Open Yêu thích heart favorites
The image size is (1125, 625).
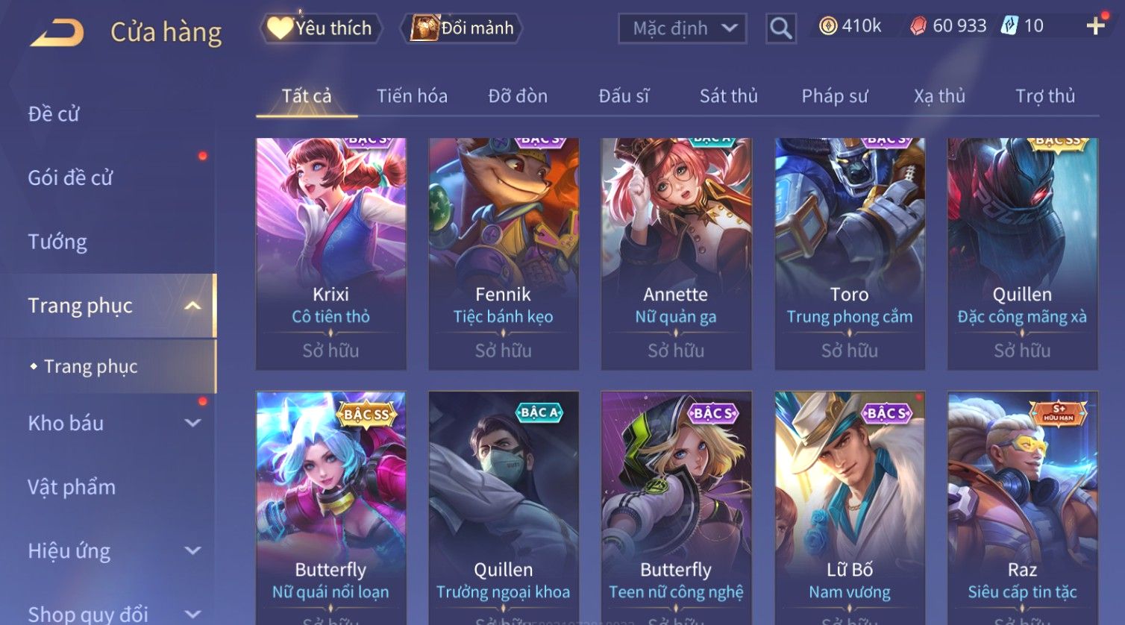[x=321, y=28]
